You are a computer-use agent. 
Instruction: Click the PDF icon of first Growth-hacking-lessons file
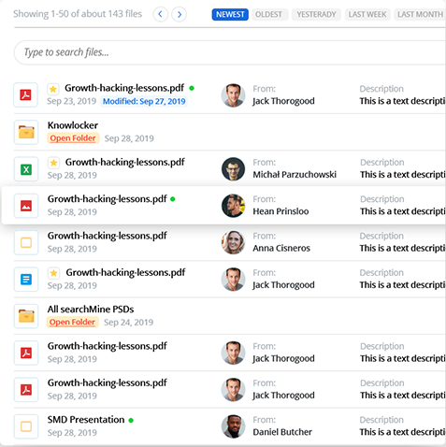26,94
